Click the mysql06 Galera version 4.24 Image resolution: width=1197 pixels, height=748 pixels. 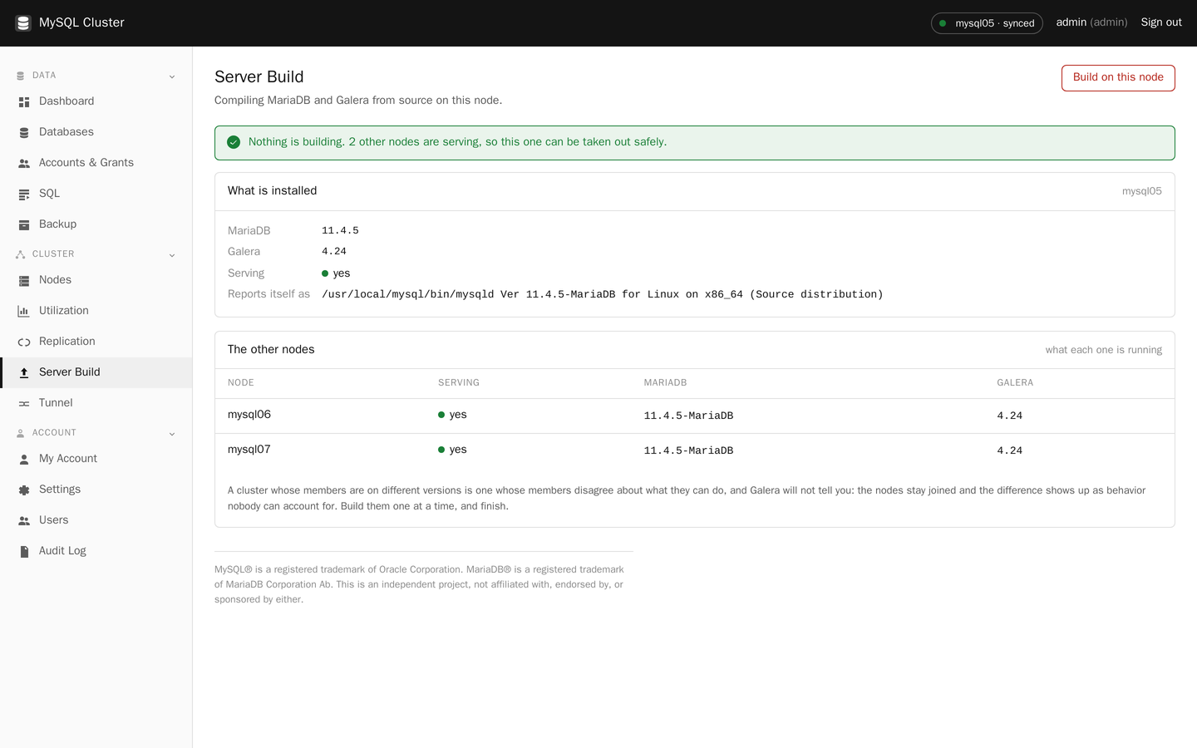click(1009, 416)
